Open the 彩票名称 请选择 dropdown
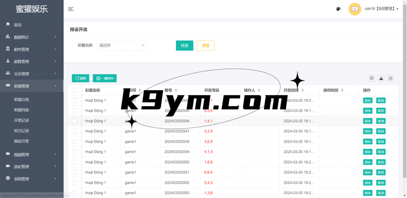Viewport: 407px width, 198px height. coord(122,45)
